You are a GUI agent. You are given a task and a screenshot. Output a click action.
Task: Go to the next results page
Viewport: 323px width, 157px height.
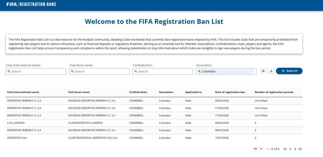click(x=295, y=149)
